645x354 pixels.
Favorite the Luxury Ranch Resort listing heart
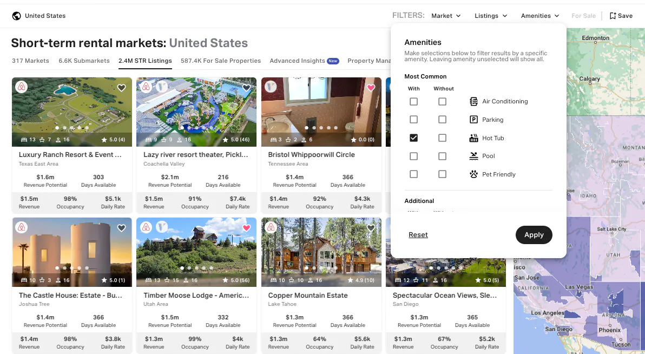(x=121, y=88)
